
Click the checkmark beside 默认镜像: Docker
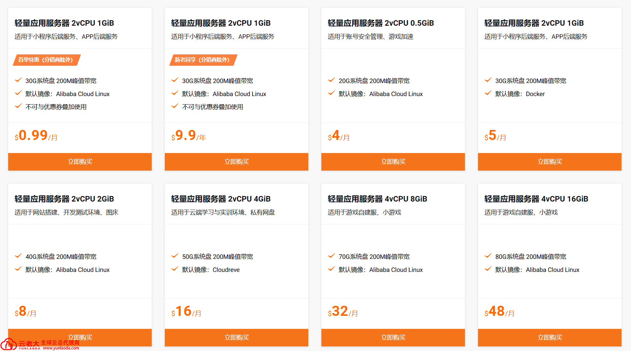click(488, 93)
